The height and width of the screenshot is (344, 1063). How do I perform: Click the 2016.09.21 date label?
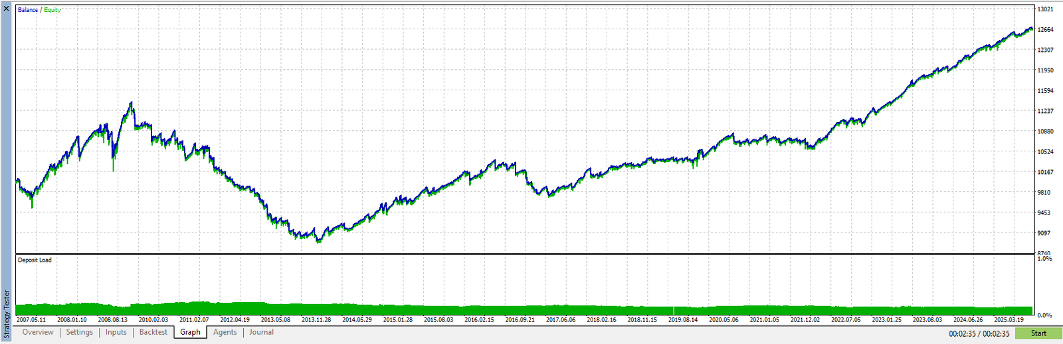point(520,319)
